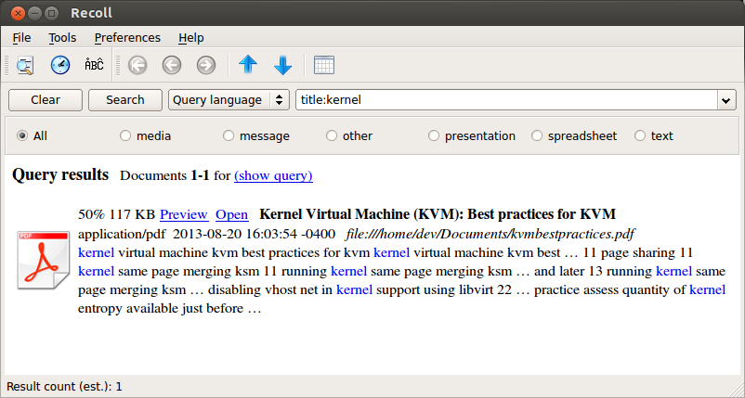745x398 pixels.
Task: Open the Tools menu
Action: point(62,37)
